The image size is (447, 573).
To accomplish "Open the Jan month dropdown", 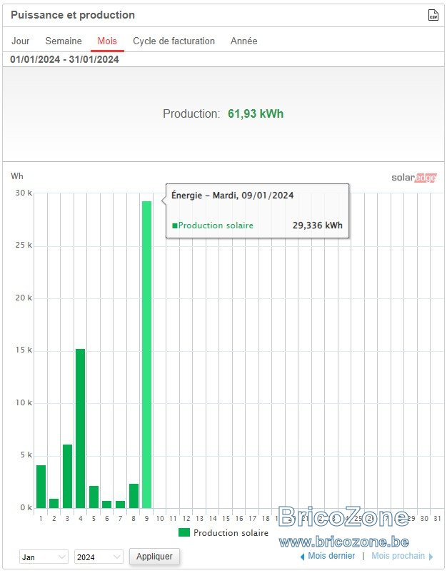I will (x=44, y=557).
